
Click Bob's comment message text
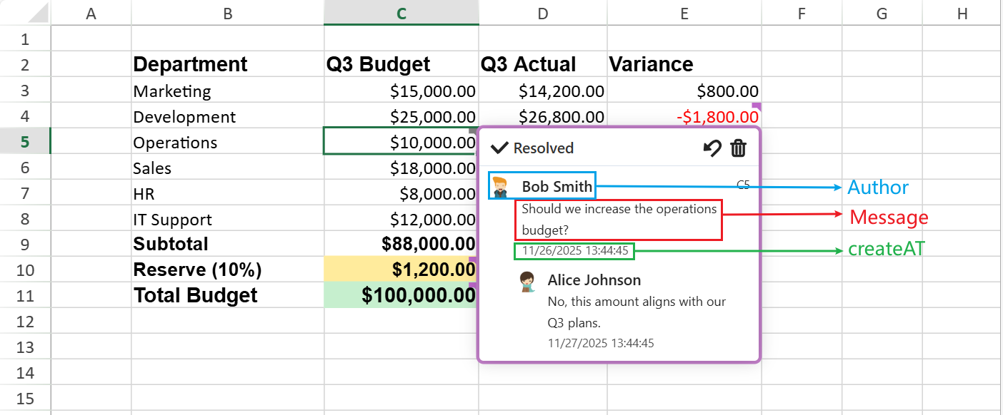click(x=619, y=220)
